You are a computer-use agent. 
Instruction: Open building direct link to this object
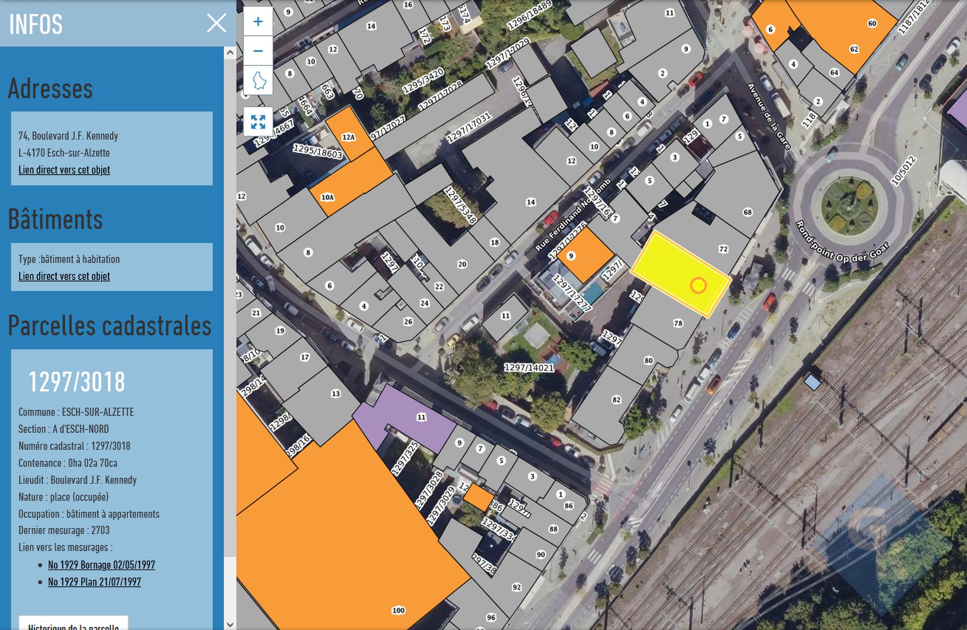(x=64, y=276)
